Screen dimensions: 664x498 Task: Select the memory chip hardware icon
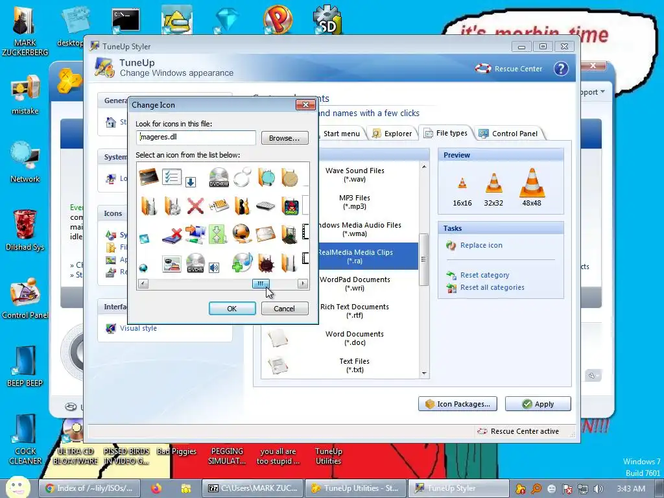219,206
